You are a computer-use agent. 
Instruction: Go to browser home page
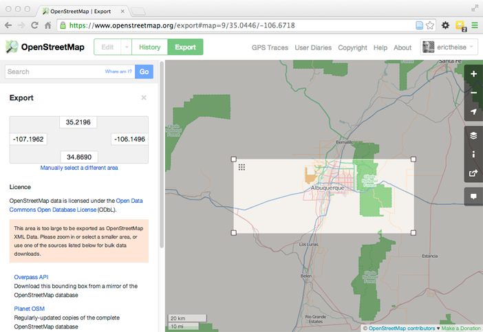[47, 25]
